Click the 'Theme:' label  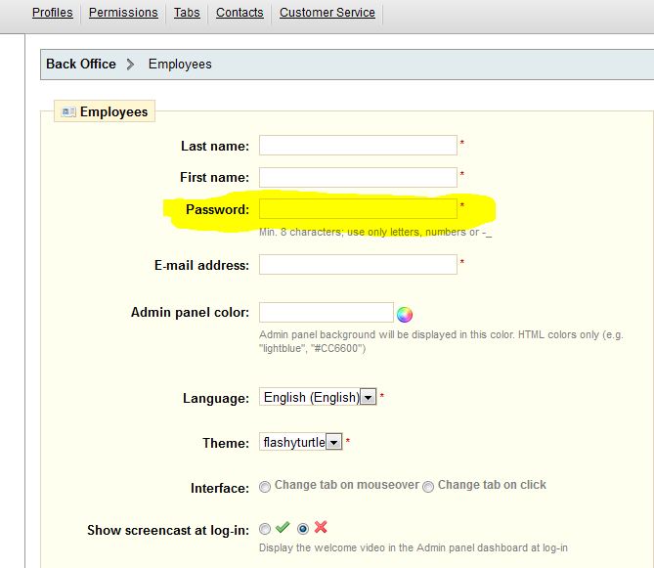226,443
